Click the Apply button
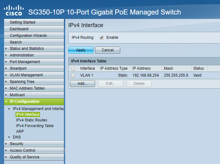 click(x=81, y=50)
